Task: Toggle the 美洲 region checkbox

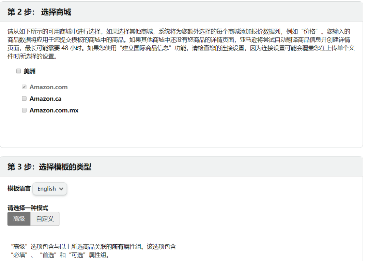Action: (x=18, y=71)
